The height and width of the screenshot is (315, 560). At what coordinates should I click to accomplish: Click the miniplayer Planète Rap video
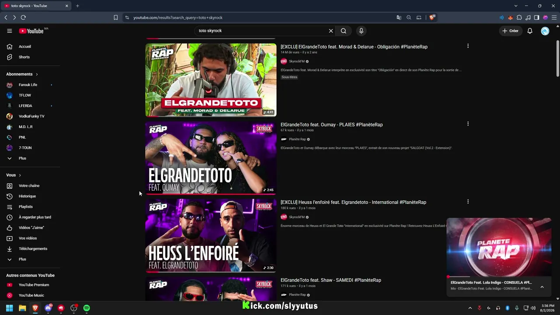click(x=499, y=247)
